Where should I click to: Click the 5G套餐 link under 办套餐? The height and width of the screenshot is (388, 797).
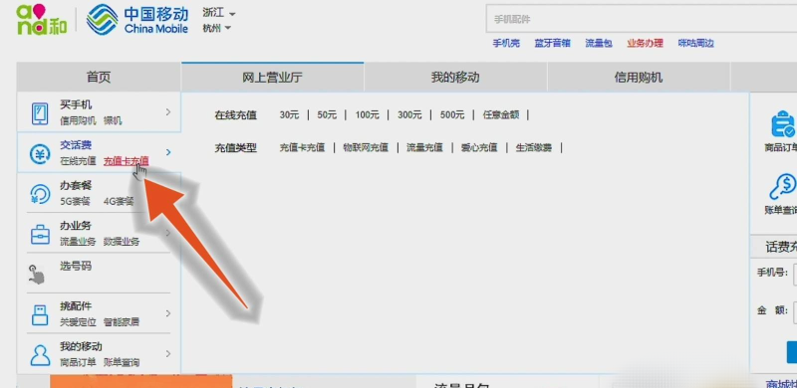(75, 201)
